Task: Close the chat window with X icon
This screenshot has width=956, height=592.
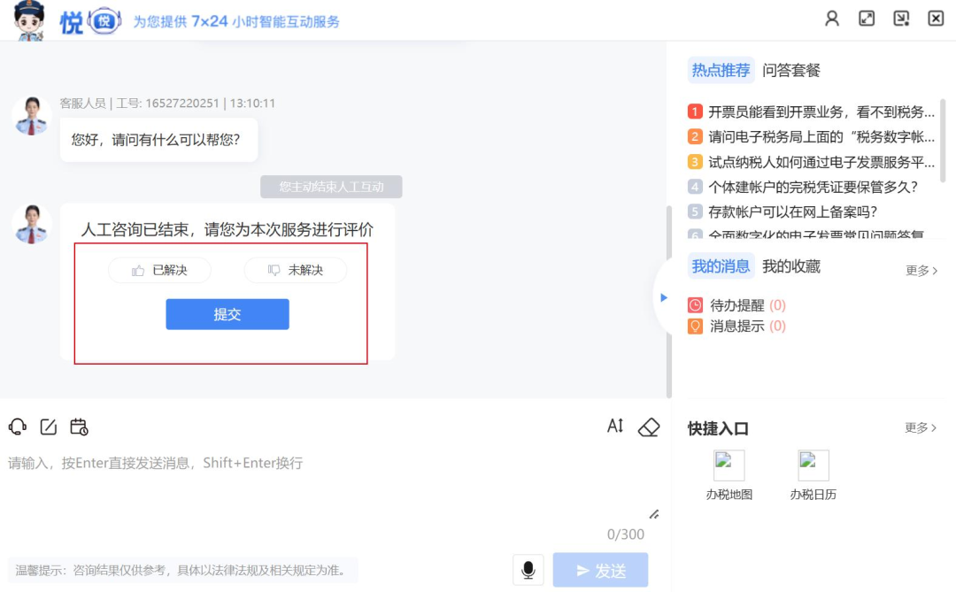Action: [x=936, y=19]
